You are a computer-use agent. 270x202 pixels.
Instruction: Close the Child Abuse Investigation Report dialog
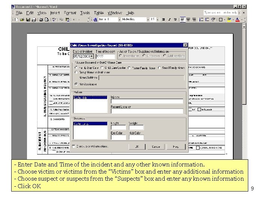[x=185, y=45]
